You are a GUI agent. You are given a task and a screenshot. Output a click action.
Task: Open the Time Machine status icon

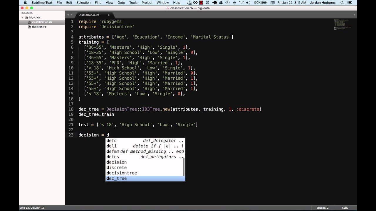click(x=228, y=3)
